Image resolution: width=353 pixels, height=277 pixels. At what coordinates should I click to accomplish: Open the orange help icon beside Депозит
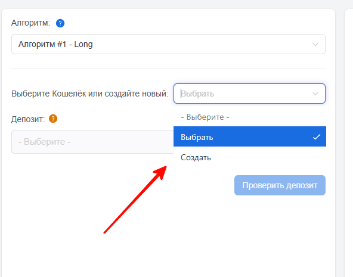click(53, 119)
